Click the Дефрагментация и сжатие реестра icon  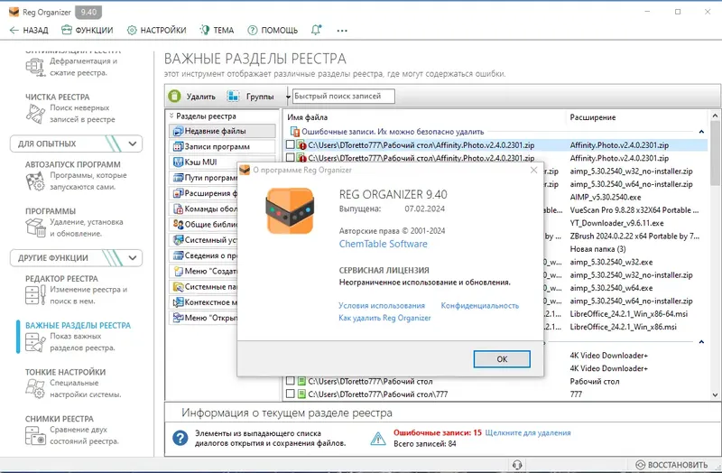pos(34,67)
